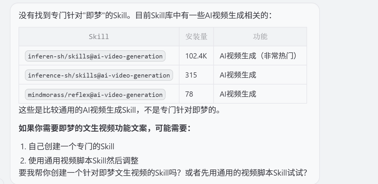Select the mindmorass/reflex@ai-video-generation code chip

pyautogui.click(x=95, y=95)
